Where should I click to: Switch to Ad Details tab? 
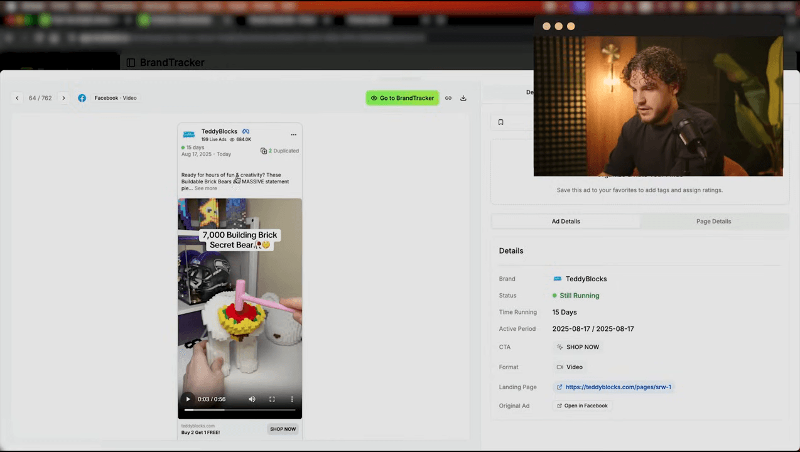(566, 222)
